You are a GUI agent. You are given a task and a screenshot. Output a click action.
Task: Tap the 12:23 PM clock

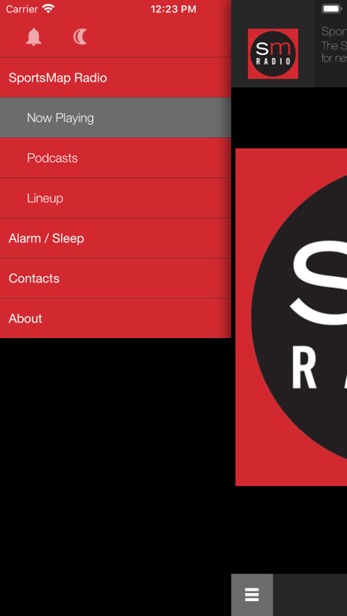pos(173,9)
